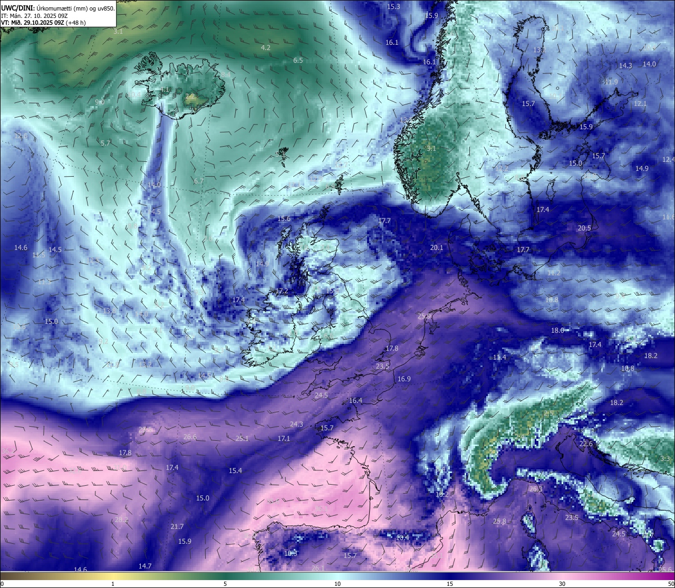Click the map value 12.1
Image resolution: width=675 pixels, height=588 pixels.
pos(640,104)
